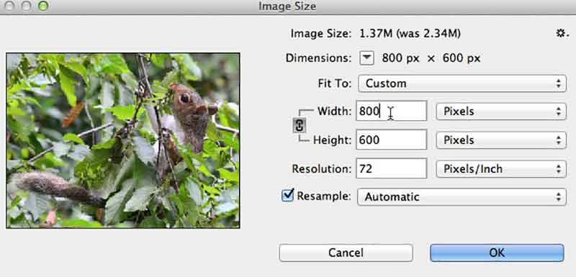Click inside the Width field showing 800

tap(391, 111)
